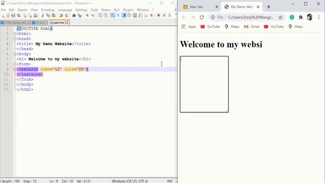Viewport: 325px width, 183px height.
Task: Click the 'Welcome to my website' h1 code line
Action: [x=54, y=59]
